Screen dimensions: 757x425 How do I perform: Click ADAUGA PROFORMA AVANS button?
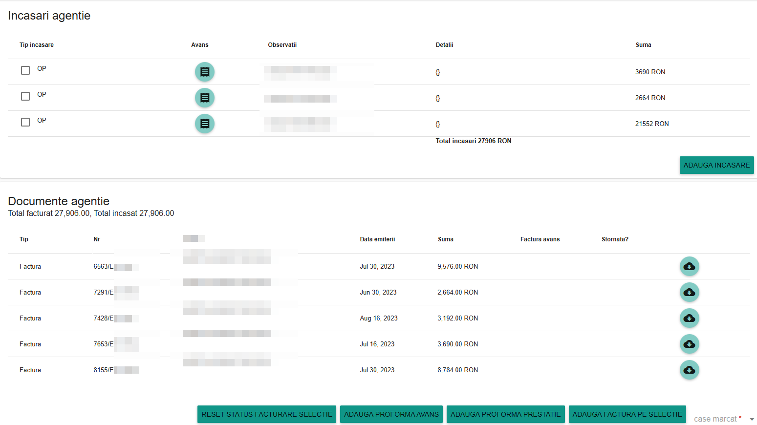[x=391, y=414]
